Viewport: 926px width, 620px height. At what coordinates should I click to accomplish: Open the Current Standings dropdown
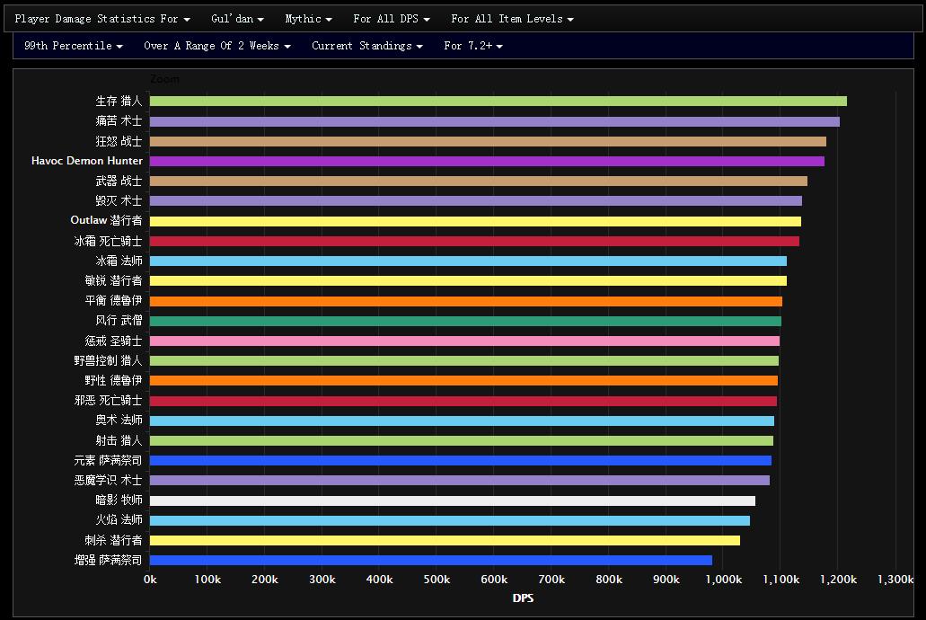pos(366,46)
